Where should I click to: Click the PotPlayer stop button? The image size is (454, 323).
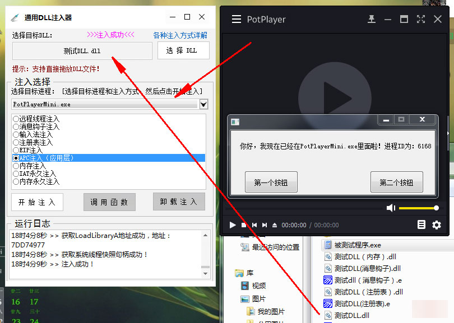244,225
